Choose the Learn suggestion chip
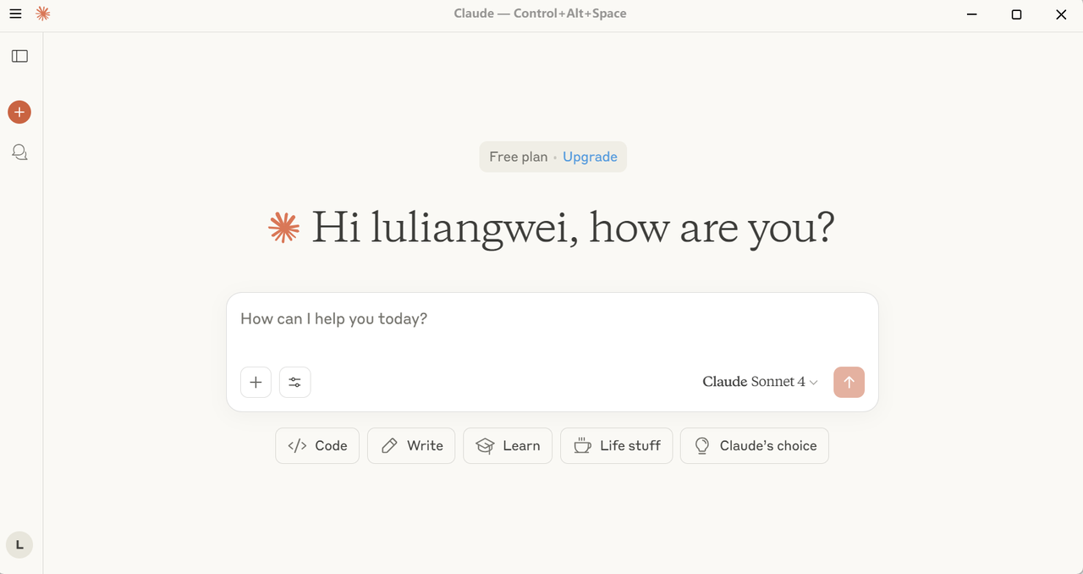The image size is (1083, 574). (x=508, y=445)
